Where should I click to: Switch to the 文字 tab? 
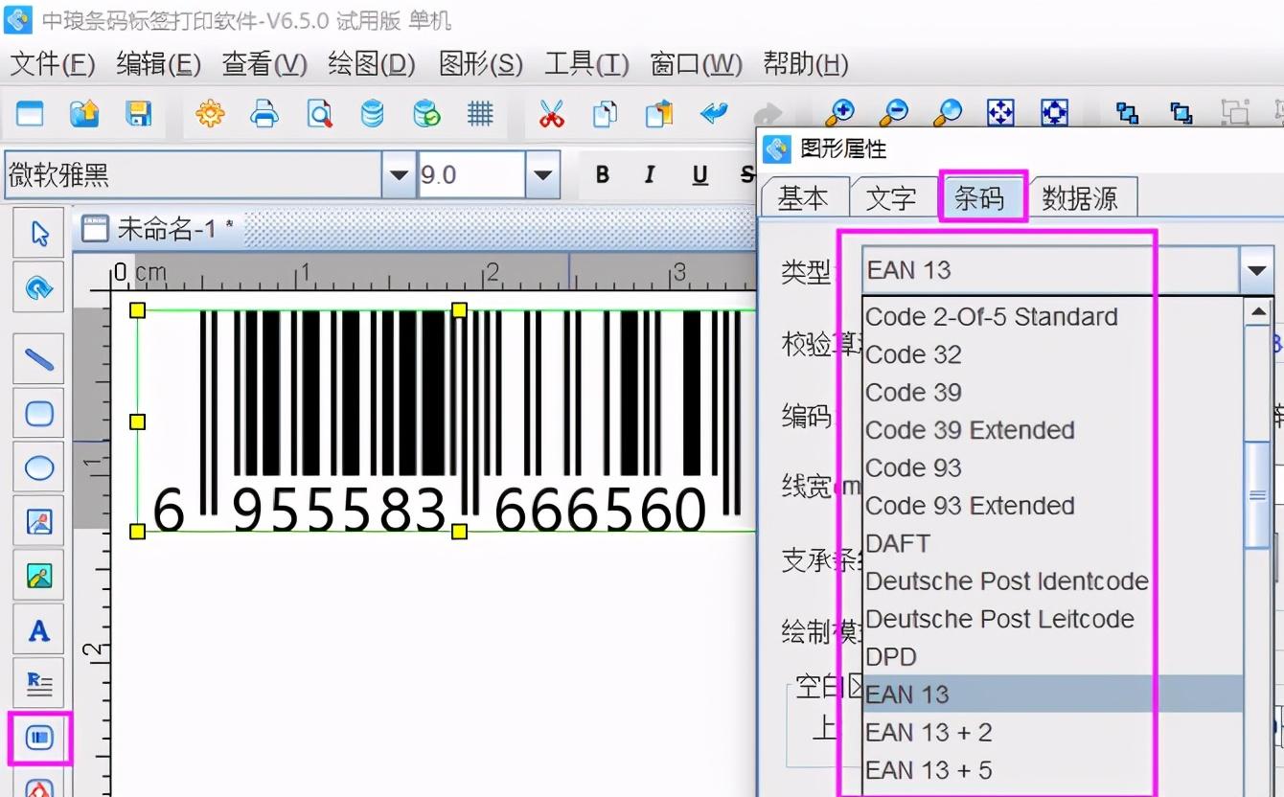coord(891,198)
